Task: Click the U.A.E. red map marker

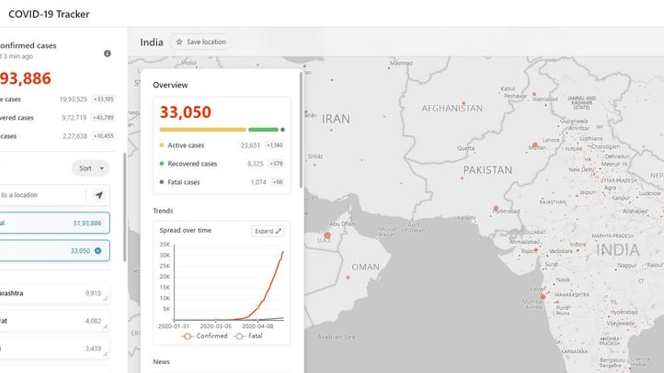Action: pos(327,236)
